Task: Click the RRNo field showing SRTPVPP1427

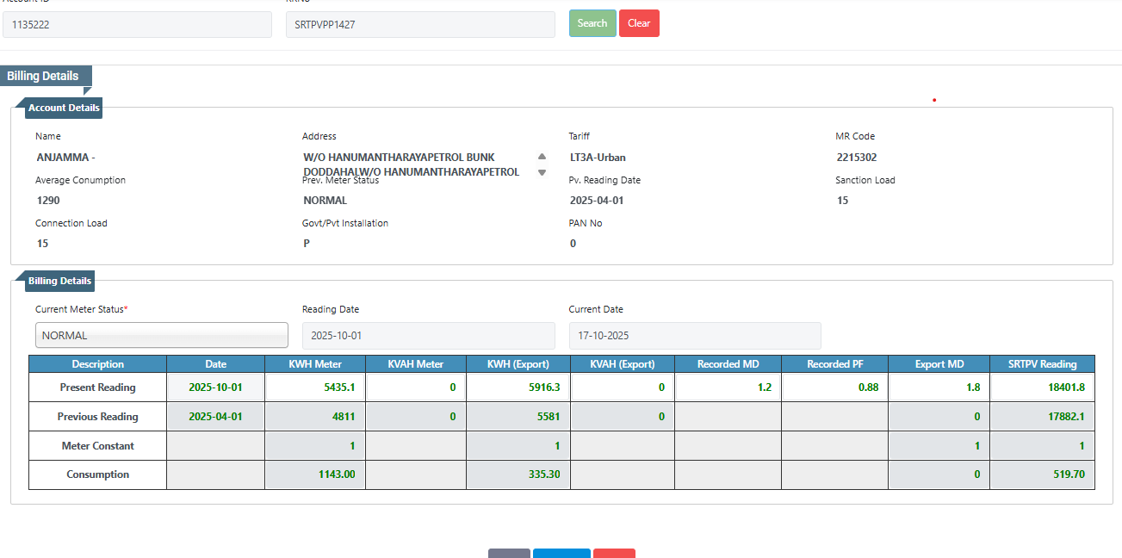Action: point(420,25)
